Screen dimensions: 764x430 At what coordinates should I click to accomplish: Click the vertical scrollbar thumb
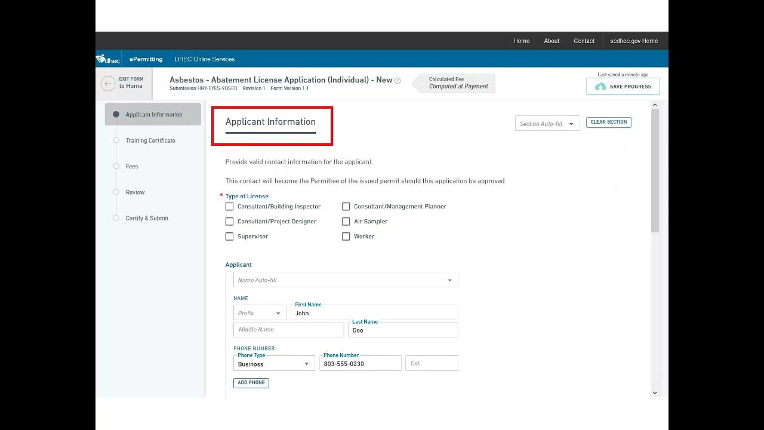point(655,171)
